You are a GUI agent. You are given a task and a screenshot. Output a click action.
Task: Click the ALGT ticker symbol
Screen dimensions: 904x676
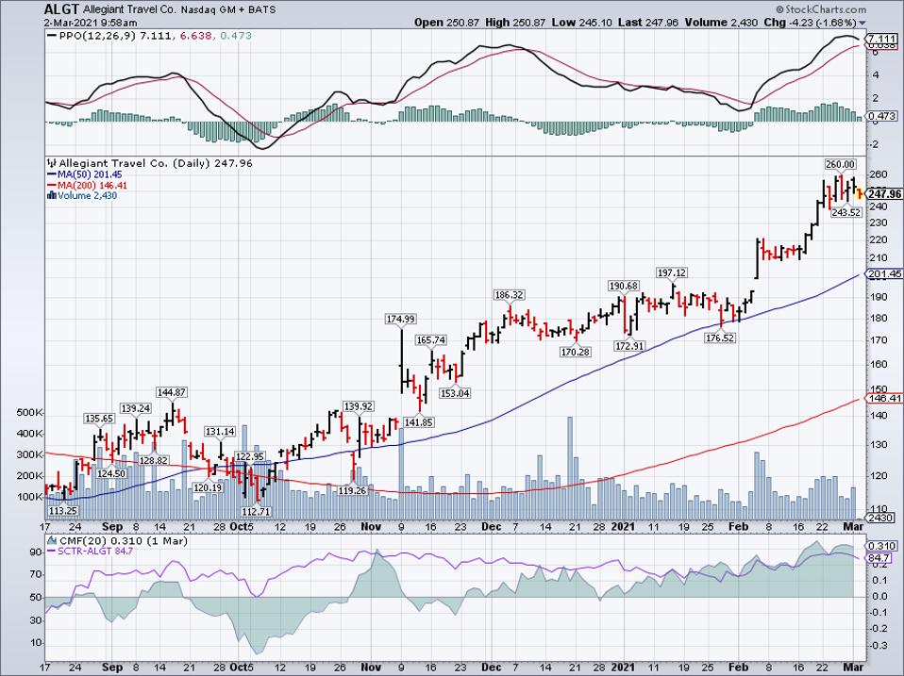(61, 9)
